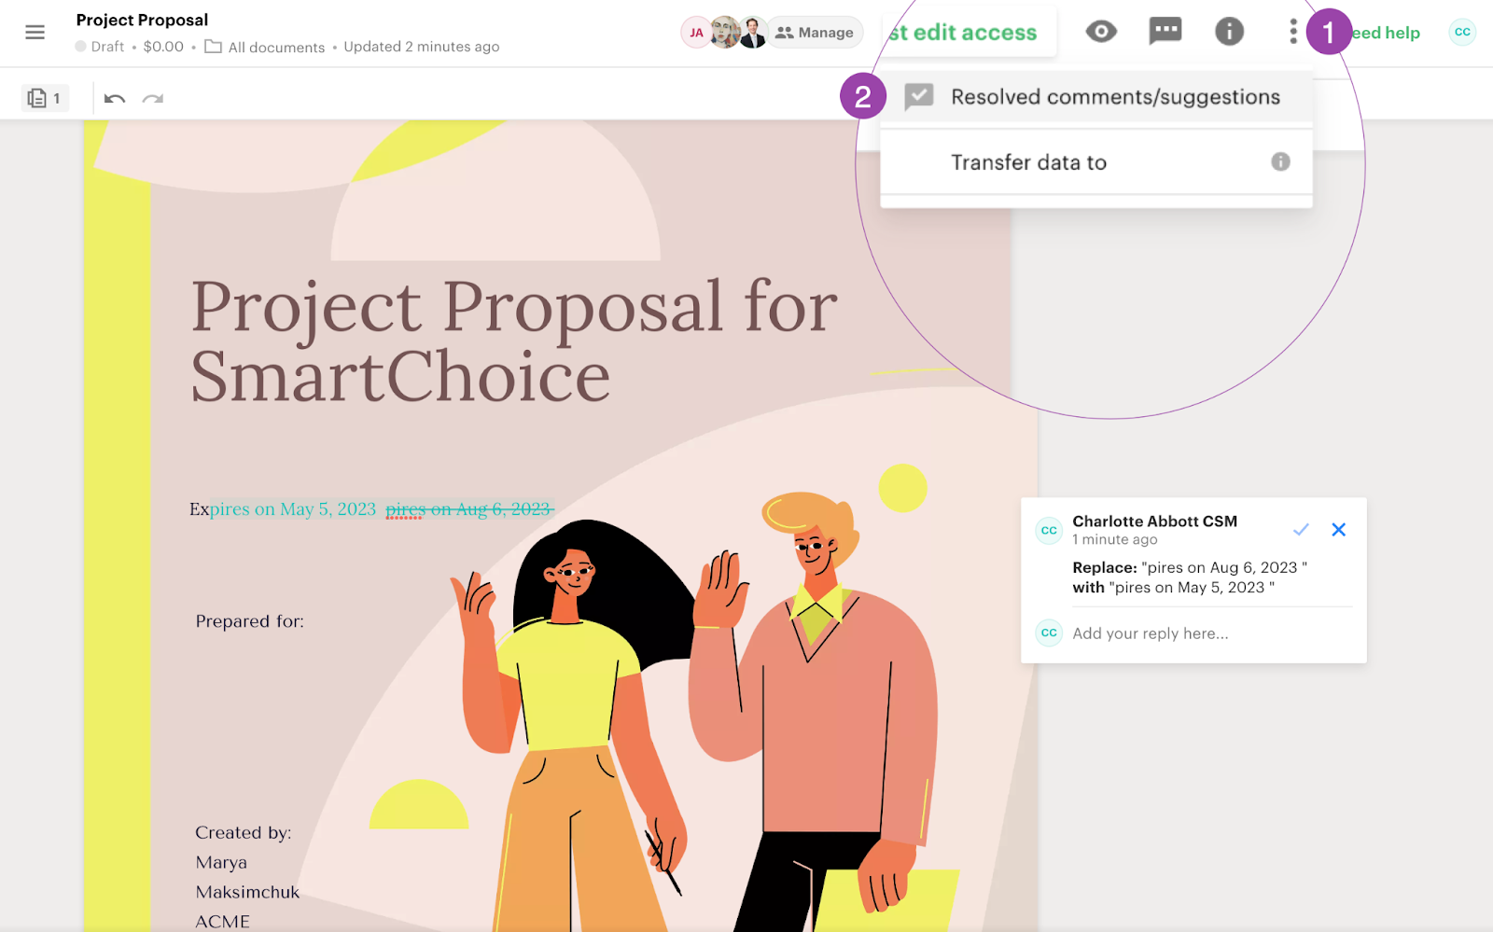
Task: Click the Prepared for: label
Action: click(x=250, y=621)
